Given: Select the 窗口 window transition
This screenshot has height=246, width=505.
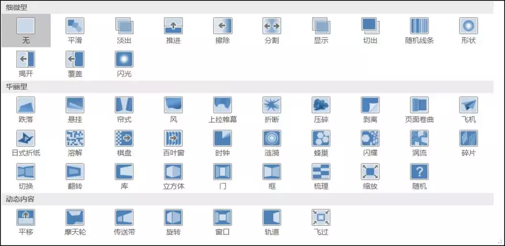Looking at the screenshot, I should click(x=223, y=222).
